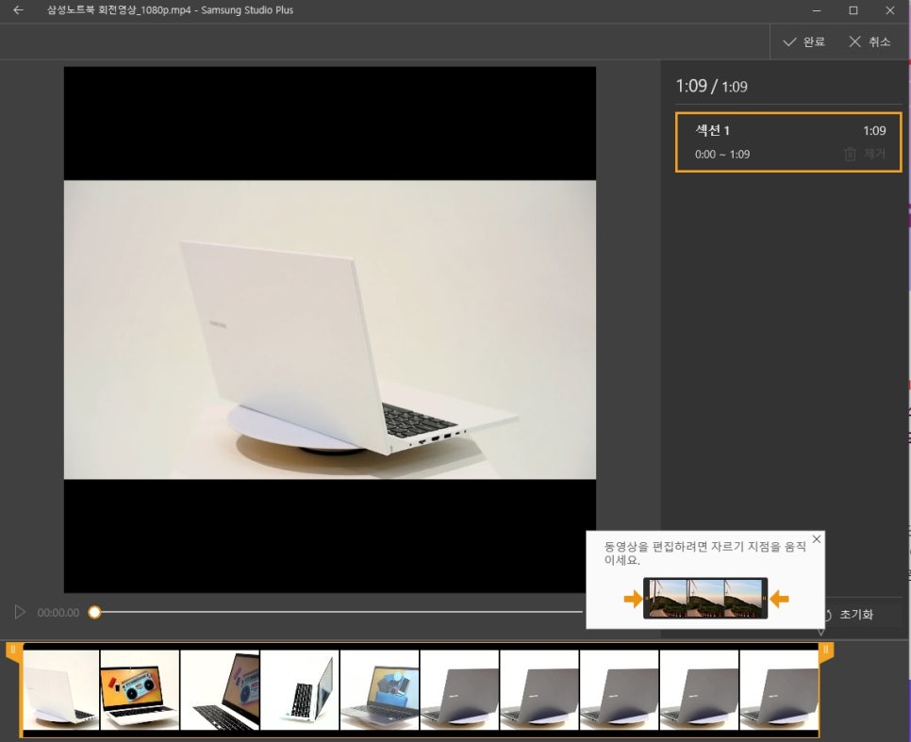
Task: Close the trim hint tooltip
Action: [817, 539]
